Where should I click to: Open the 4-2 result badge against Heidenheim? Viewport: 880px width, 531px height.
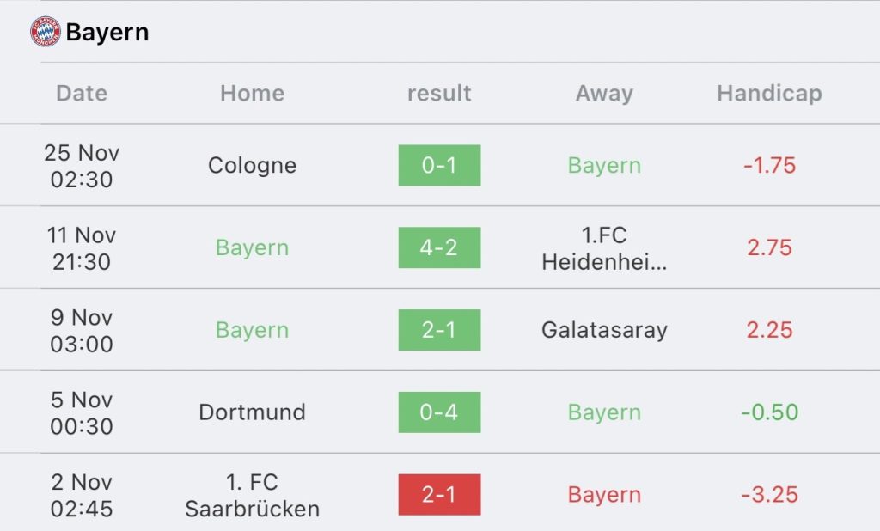click(439, 247)
